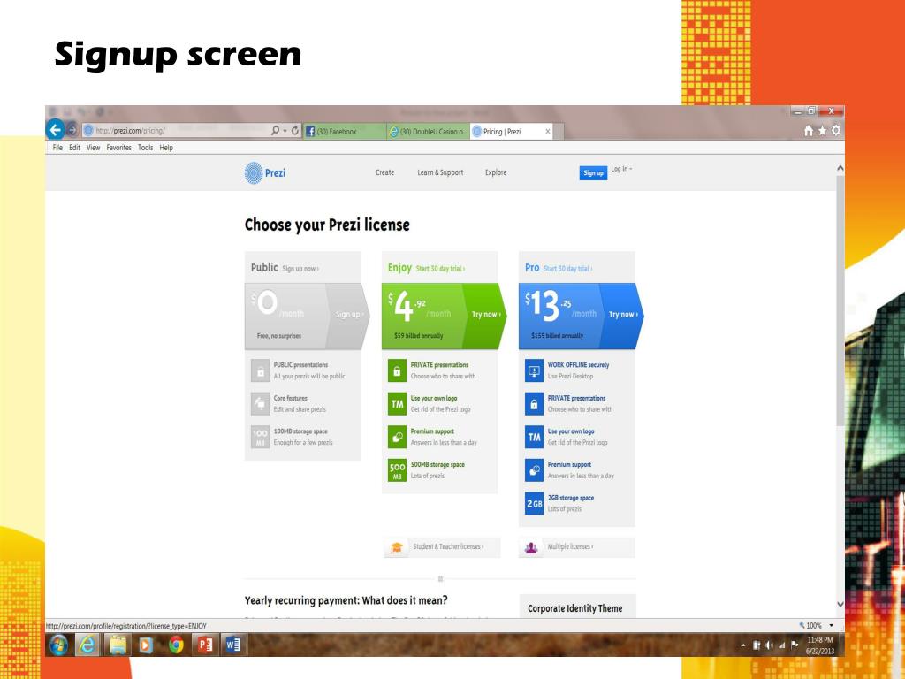
Task: Click the Enjoy Premium support icon
Action: 397,437
